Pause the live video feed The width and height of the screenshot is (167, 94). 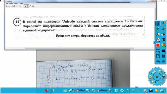click(x=53, y=91)
